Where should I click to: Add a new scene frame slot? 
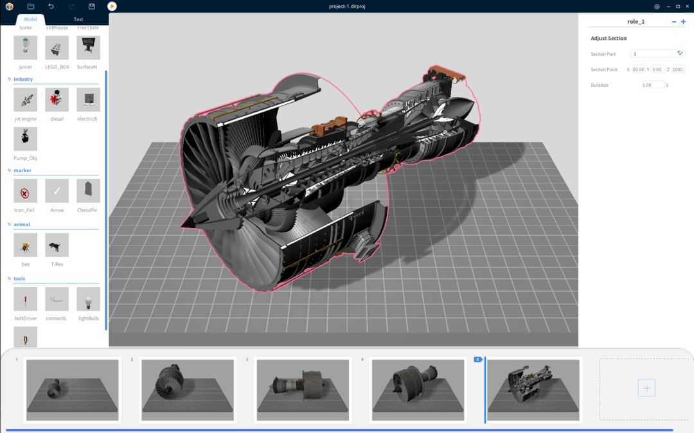pos(646,388)
